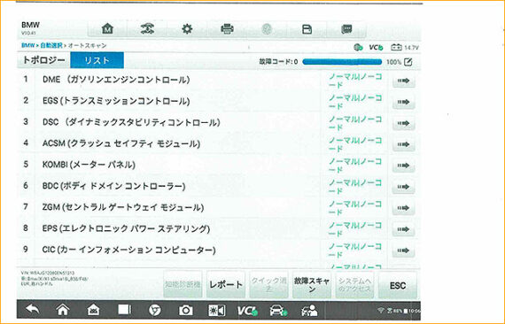Print using the printer icon
Image resolution: width=505 pixels, height=324 pixels.
coord(227,29)
